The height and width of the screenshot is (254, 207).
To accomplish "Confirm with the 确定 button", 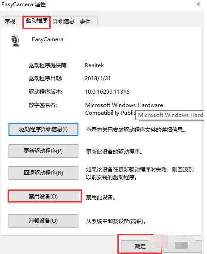I will 140,246.
